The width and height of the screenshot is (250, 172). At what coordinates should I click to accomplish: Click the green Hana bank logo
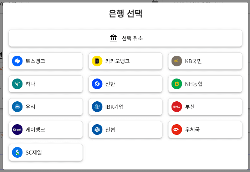coord(17,84)
